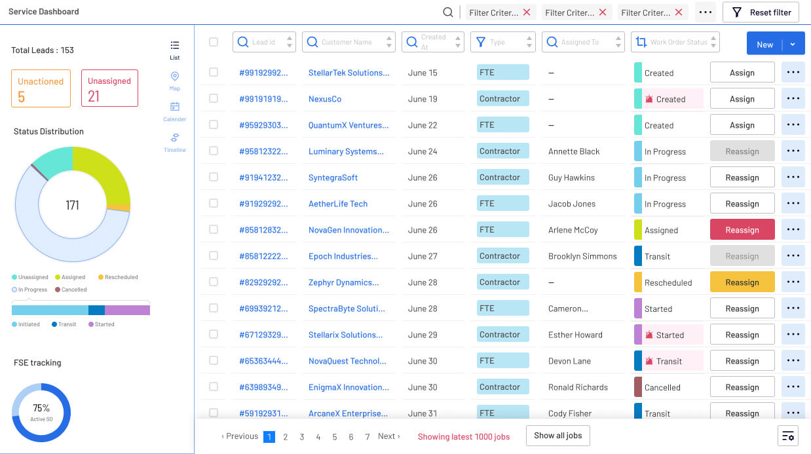Open more options for Stellarix Solutions row

[793, 334]
